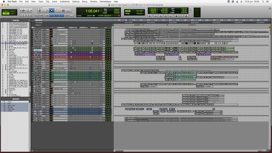This screenshot has height=153, width=272.
Task: Click the INSERTS A-E column header
Action: pos(73,28)
